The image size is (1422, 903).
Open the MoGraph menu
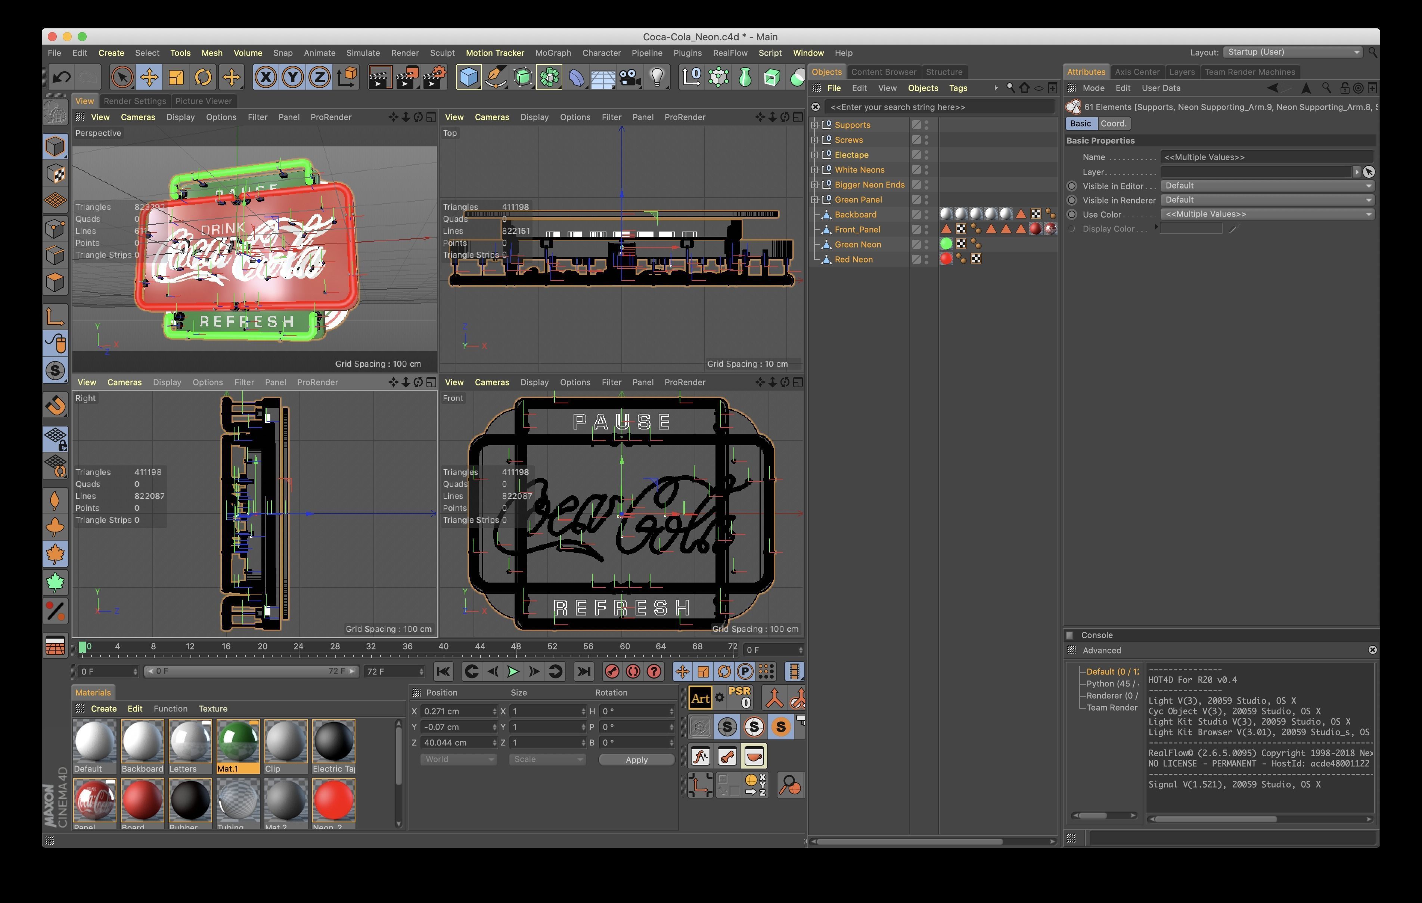[553, 53]
